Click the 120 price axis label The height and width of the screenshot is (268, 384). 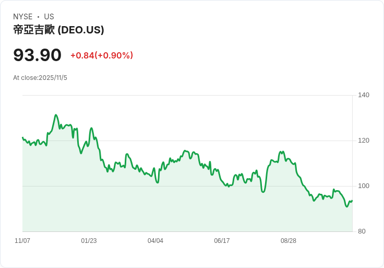coord(364,141)
